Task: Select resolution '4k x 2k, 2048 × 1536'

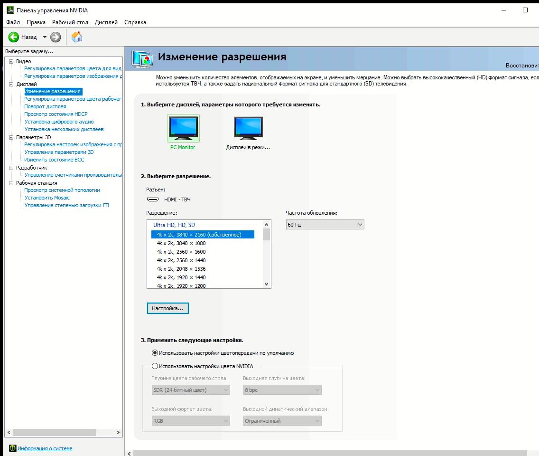Action: coord(181,269)
